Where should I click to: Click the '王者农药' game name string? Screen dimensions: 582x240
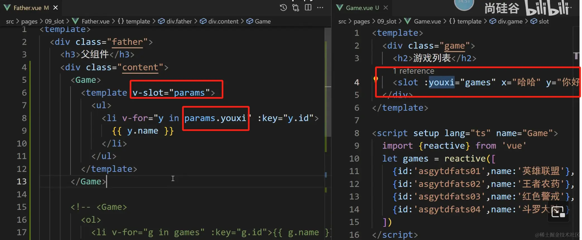(541, 184)
